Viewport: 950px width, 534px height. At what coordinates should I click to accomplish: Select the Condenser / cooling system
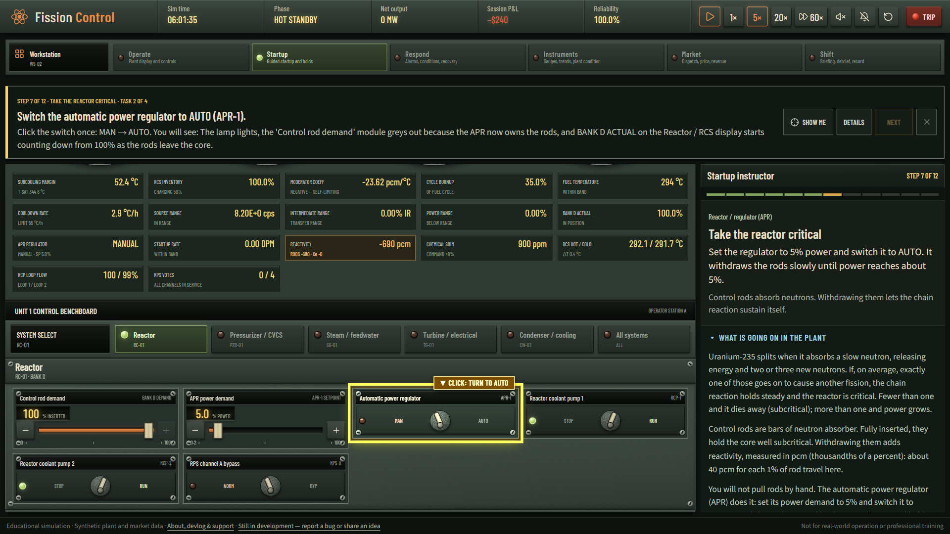tap(547, 339)
